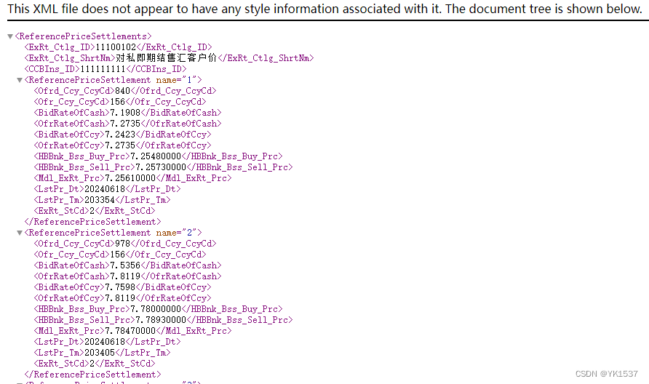Click BidRateOfCash value 7.5356
The height and width of the screenshot is (384, 649).
tap(124, 265)
